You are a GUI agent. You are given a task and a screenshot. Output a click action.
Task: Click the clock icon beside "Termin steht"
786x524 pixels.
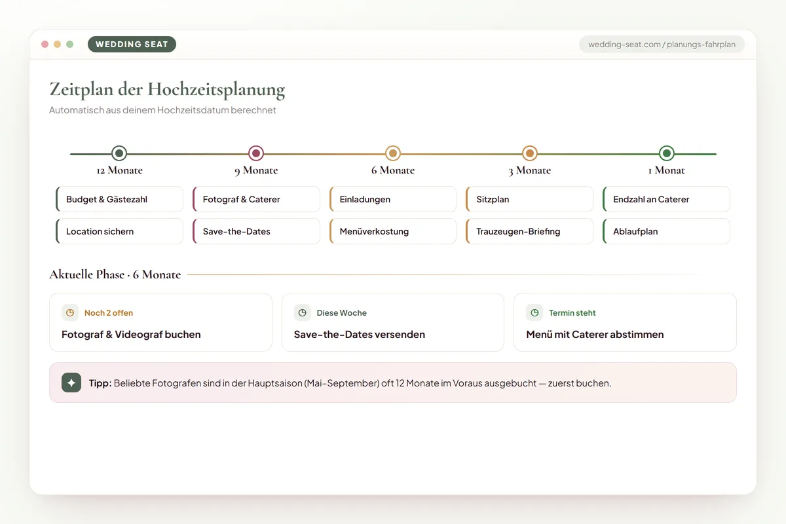coord(534,312)
